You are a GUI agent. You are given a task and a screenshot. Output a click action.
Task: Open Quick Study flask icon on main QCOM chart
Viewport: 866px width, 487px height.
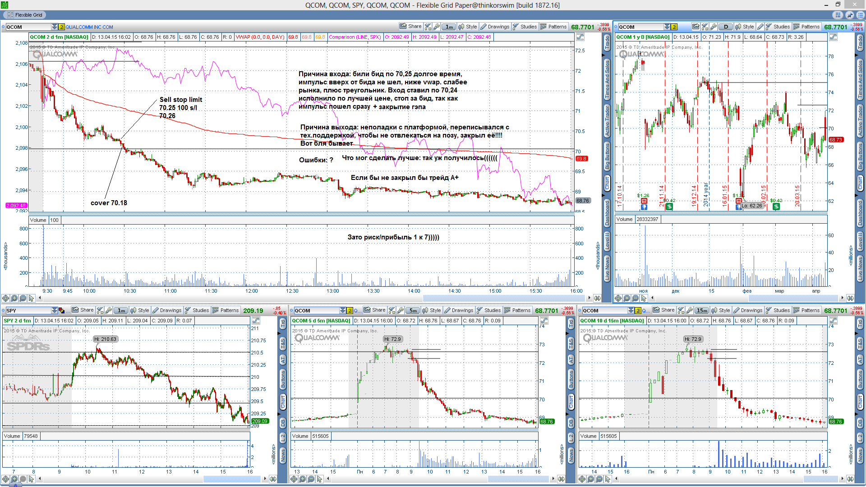(428, 27)
